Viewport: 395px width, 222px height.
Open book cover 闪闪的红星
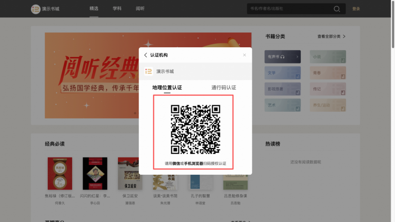95,173
